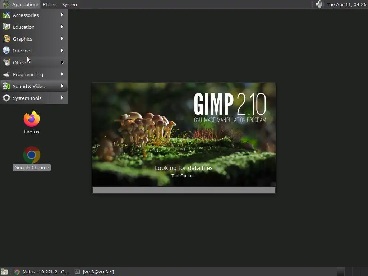
Task: Click the GIMP 2.10 splash logo
Action: tap(230, 104)
